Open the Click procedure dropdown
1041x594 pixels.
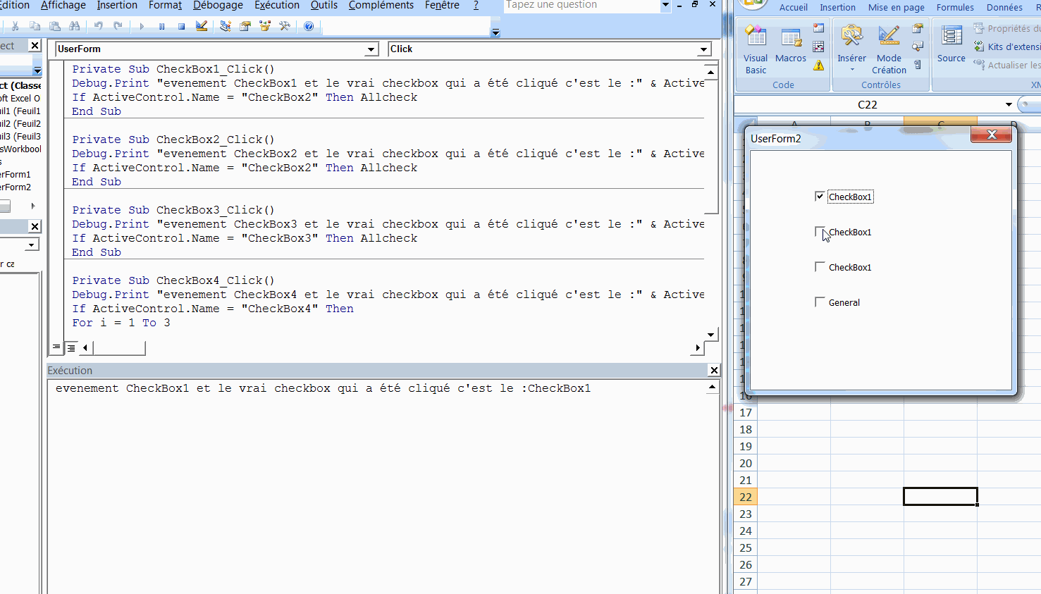click(703, 49)
